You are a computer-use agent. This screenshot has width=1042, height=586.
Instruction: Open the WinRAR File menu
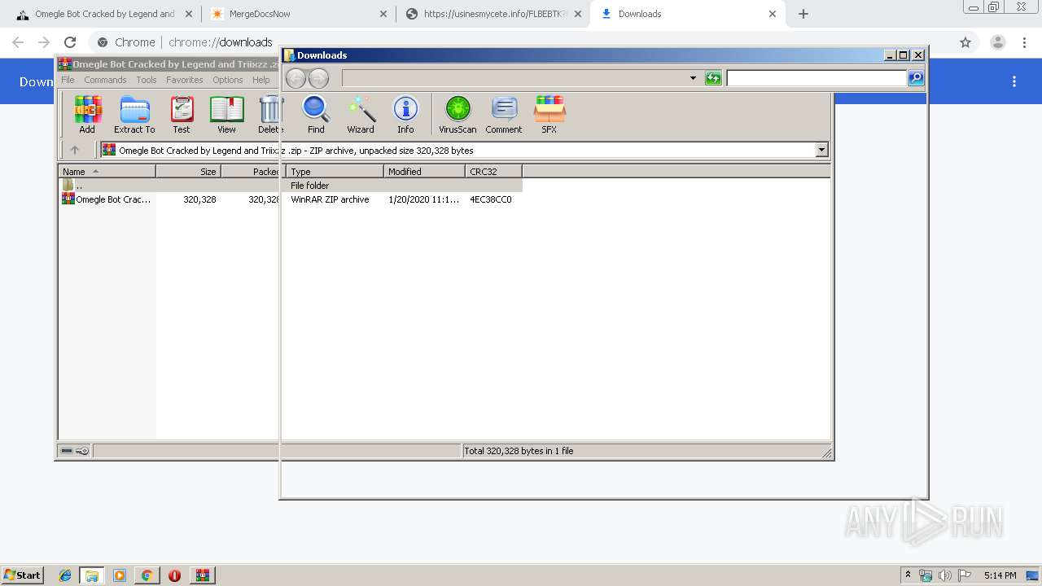(68, 80)
